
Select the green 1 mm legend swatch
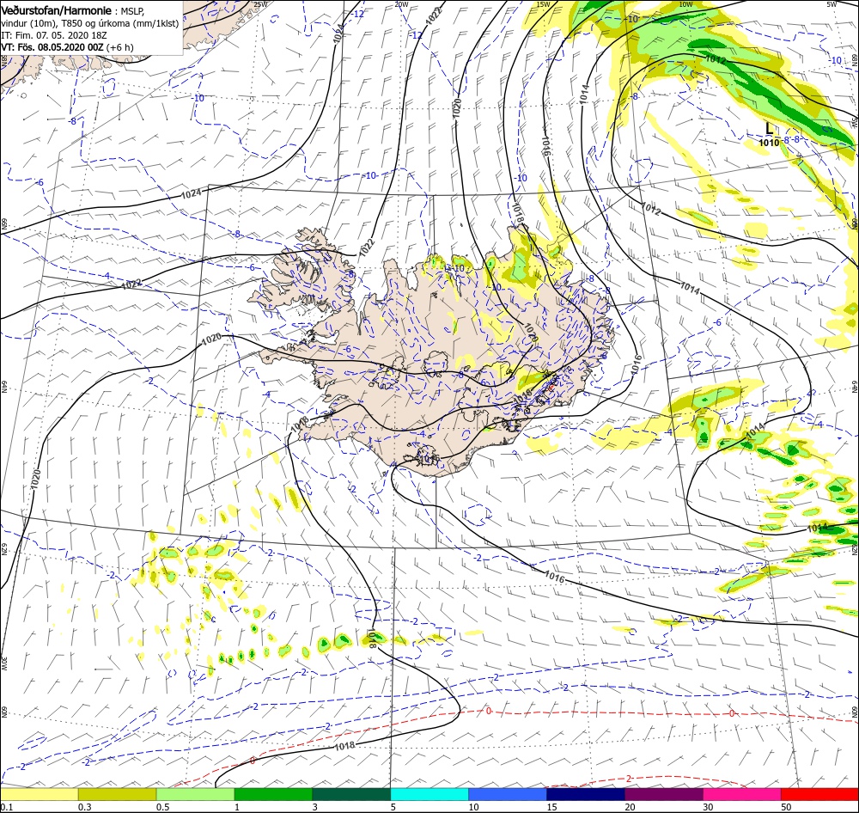pos(273,794)
